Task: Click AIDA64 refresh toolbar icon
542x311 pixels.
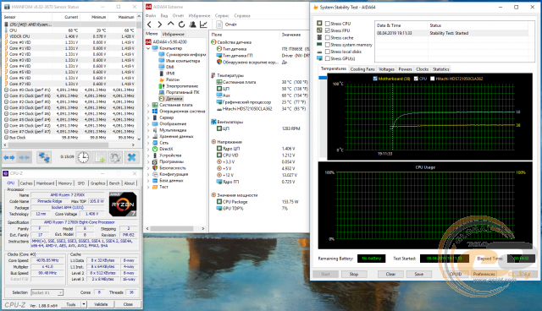Action: click(181, 25)
